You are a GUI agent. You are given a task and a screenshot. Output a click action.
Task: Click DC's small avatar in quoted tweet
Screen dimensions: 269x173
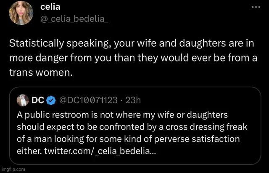pos(23,100)
